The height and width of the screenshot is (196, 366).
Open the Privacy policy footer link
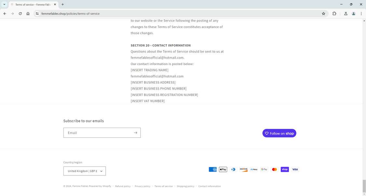point(142,186)
